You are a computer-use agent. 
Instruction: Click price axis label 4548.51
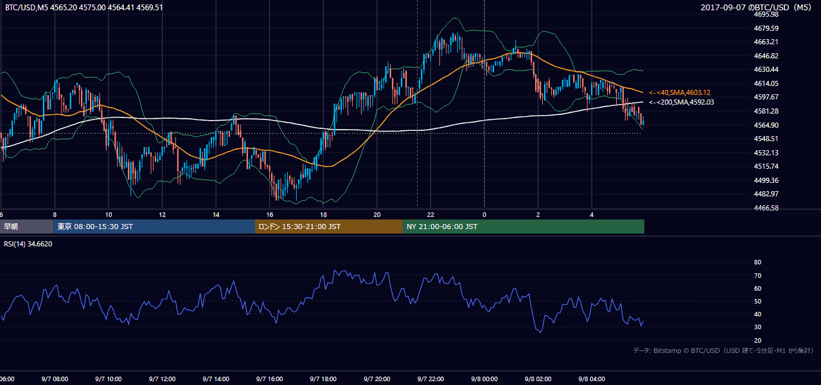tap(766, 139)
